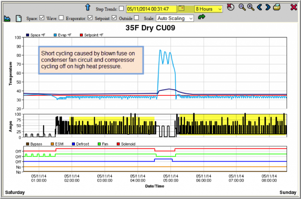The width and height of the screenshot is (301, 199).
Task: Click the ESM legend swatch
Action: click(x=52, y=144)
